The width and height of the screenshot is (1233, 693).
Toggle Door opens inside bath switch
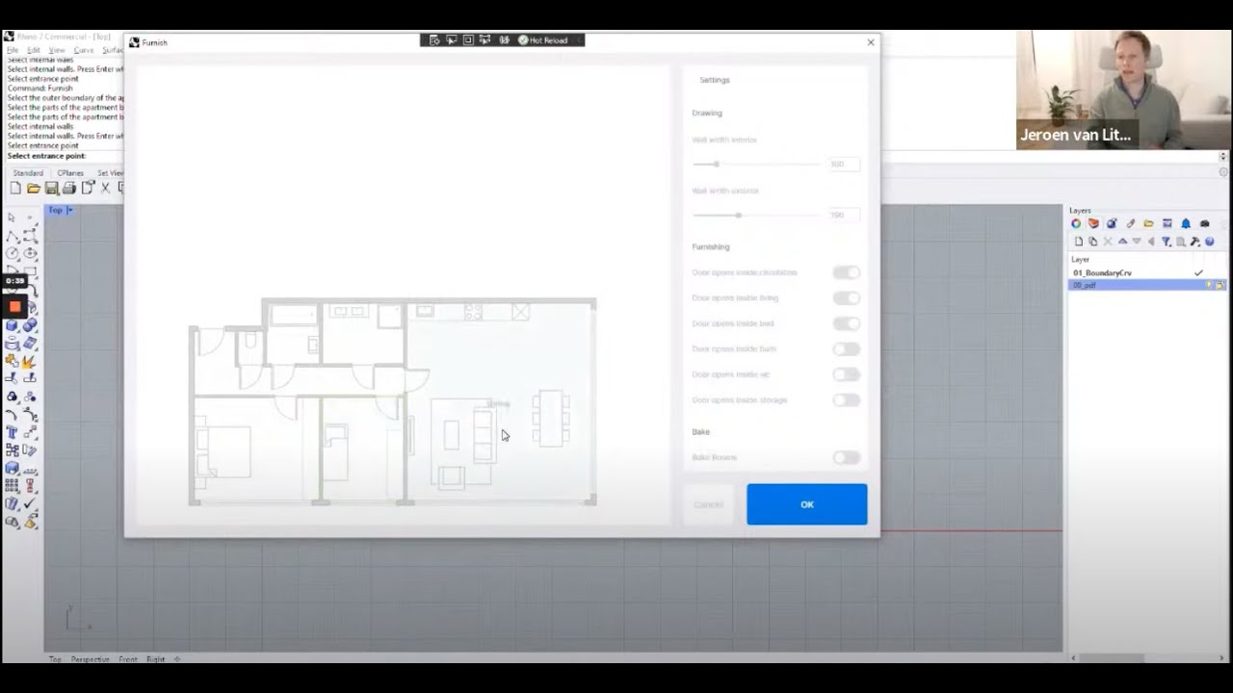tap(846, 349)
